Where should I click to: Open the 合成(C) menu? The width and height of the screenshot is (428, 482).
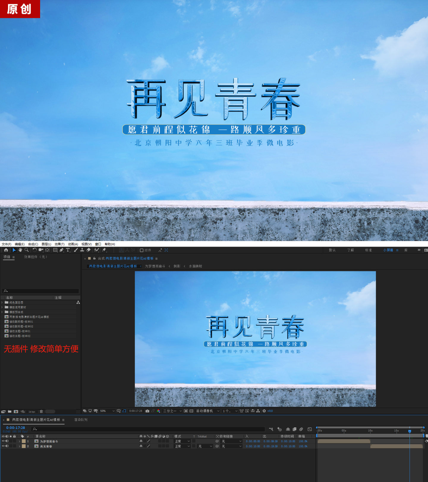tap(33, 244)
